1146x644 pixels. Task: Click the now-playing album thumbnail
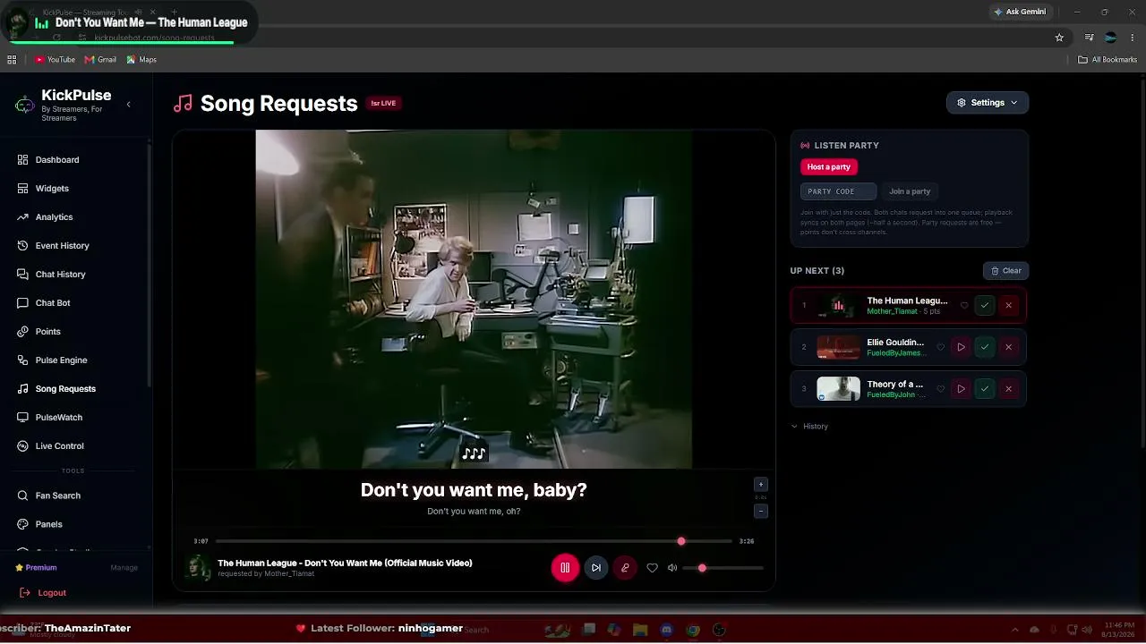click(198, 568)
